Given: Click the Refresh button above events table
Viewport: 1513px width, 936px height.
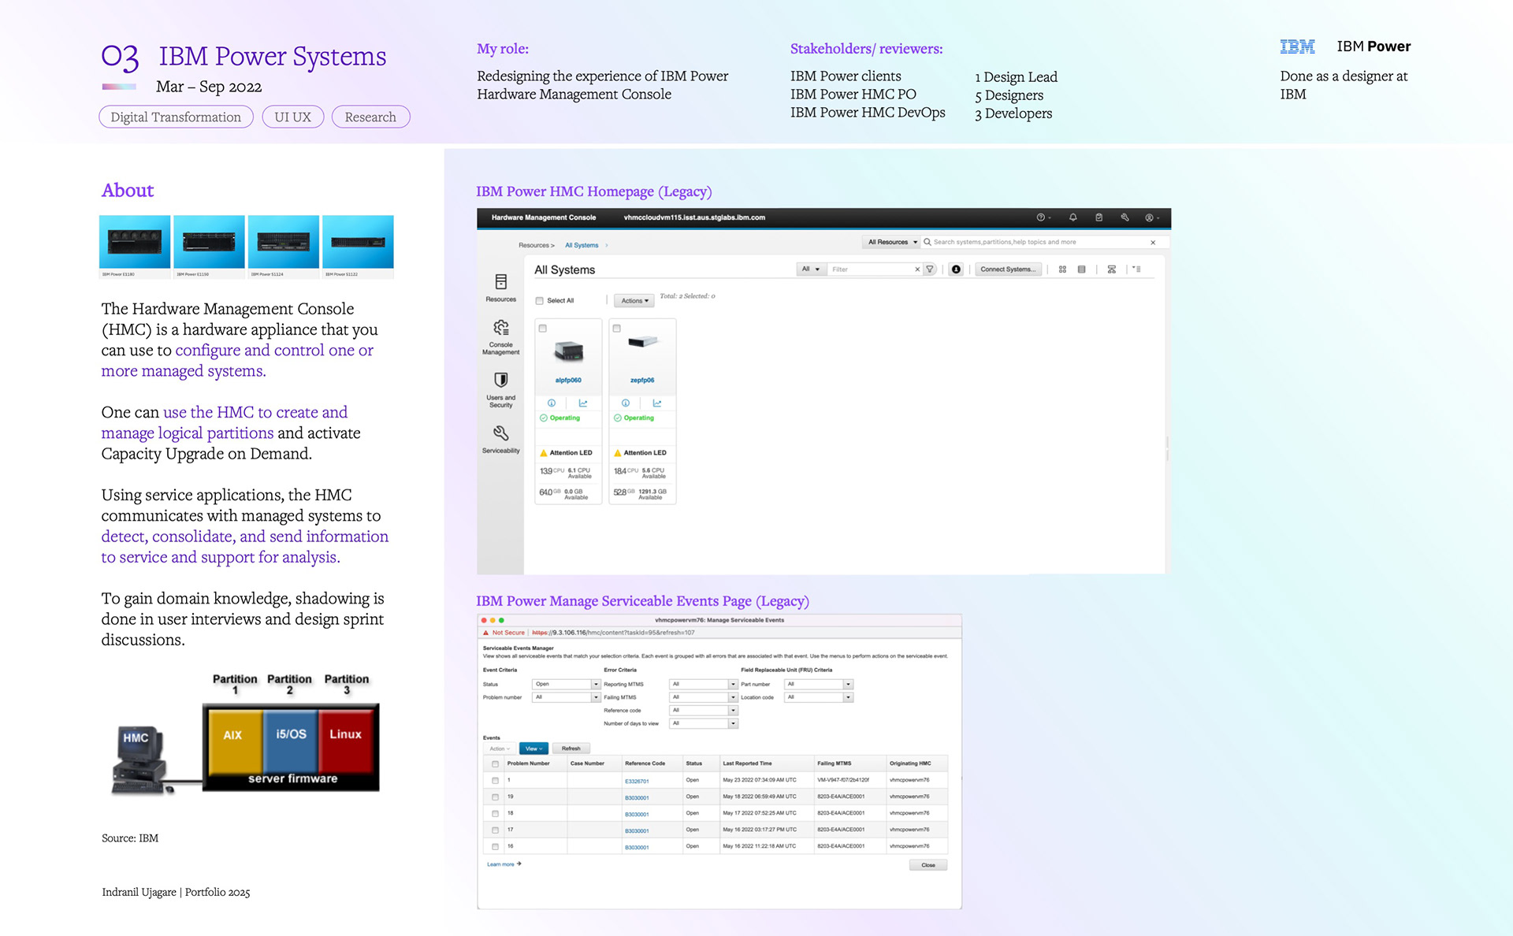Looking at the screenshot, I should pos(571,748).
